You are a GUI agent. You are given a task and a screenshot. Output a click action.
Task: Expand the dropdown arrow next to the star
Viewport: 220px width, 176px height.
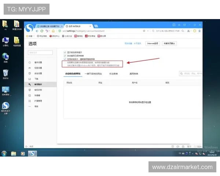point(148,31)
